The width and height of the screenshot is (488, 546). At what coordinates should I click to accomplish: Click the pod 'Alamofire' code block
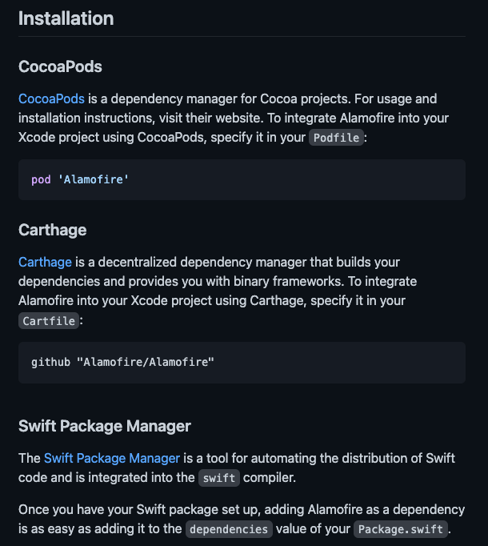tap(242, 179)
